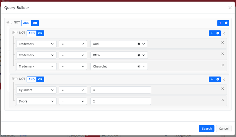The height and width of the screenshot is (137, 236).
Task: Delete the Doors rule row
Action: (x=222, y=100)
